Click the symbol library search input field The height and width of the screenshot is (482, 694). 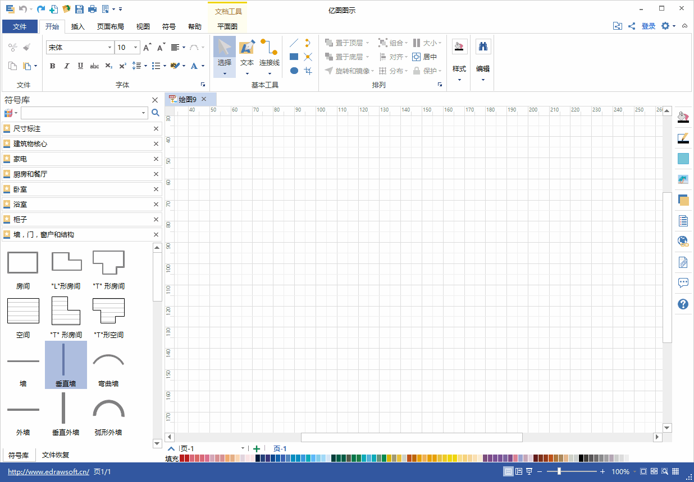click(x=84, y=113)
